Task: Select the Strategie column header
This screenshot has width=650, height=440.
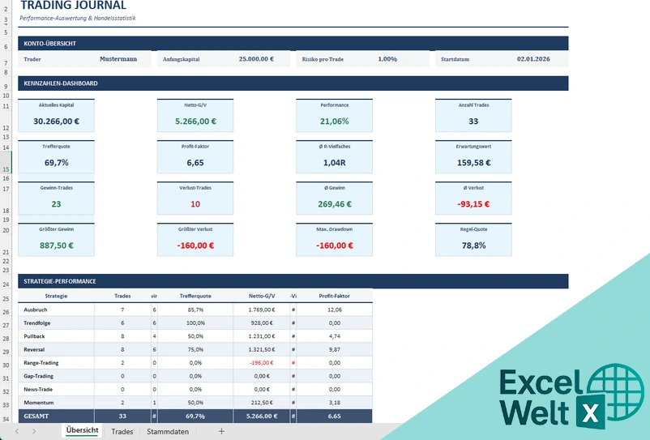Action: click(x=56, y=296)
